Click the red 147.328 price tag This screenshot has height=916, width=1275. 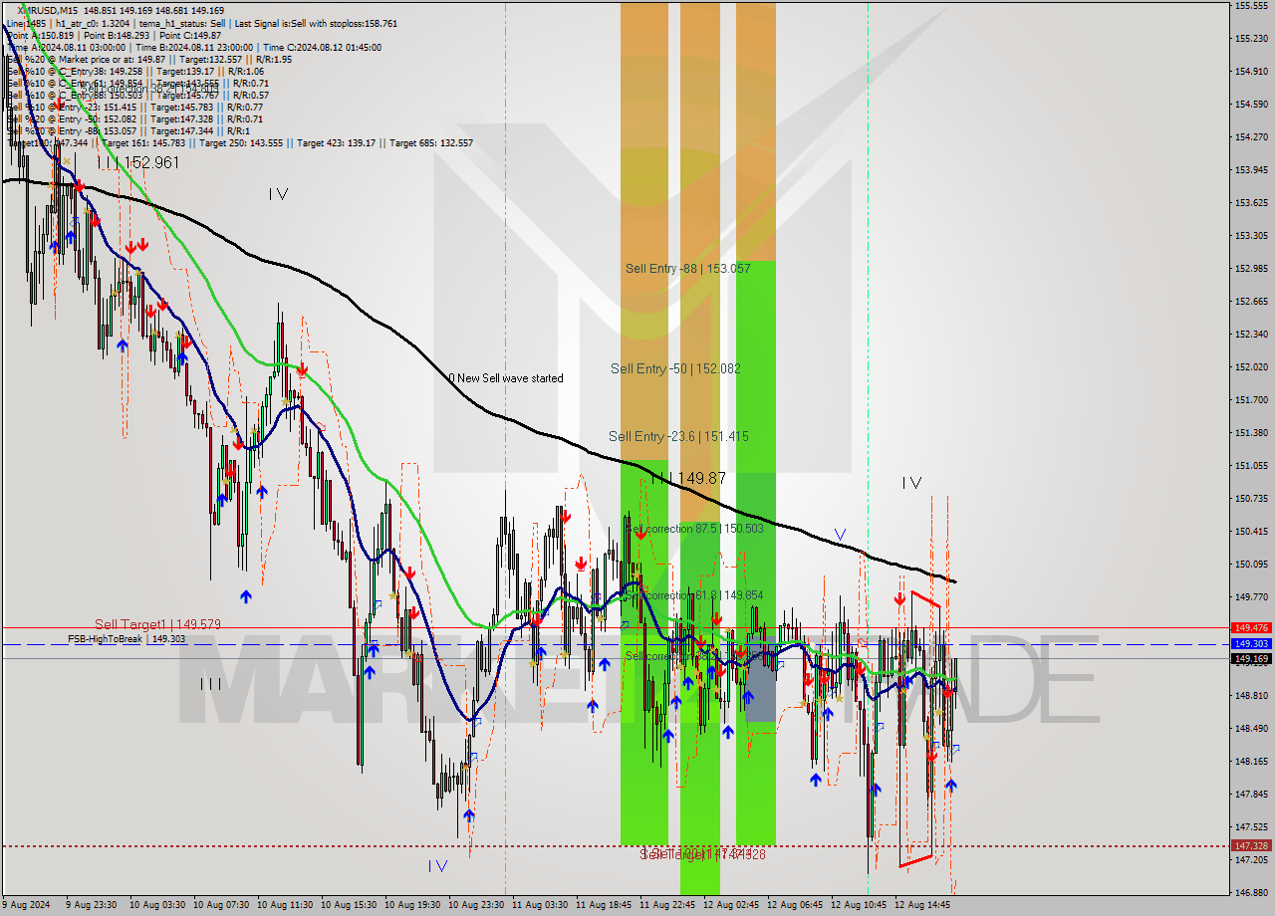[1251, 845]
